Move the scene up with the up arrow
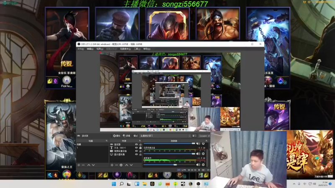Viewport: 335px width, 188px height. pyautogui.click(x=89, y=165)
